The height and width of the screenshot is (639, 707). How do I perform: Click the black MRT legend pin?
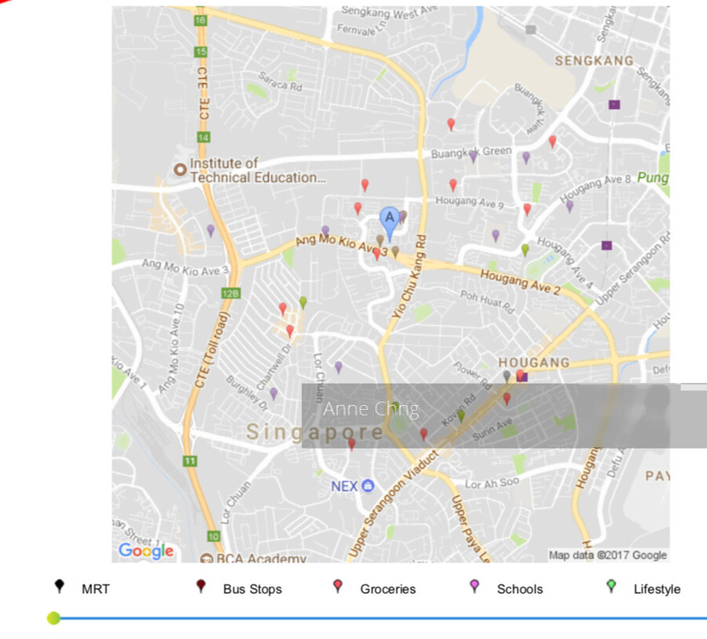59,587
